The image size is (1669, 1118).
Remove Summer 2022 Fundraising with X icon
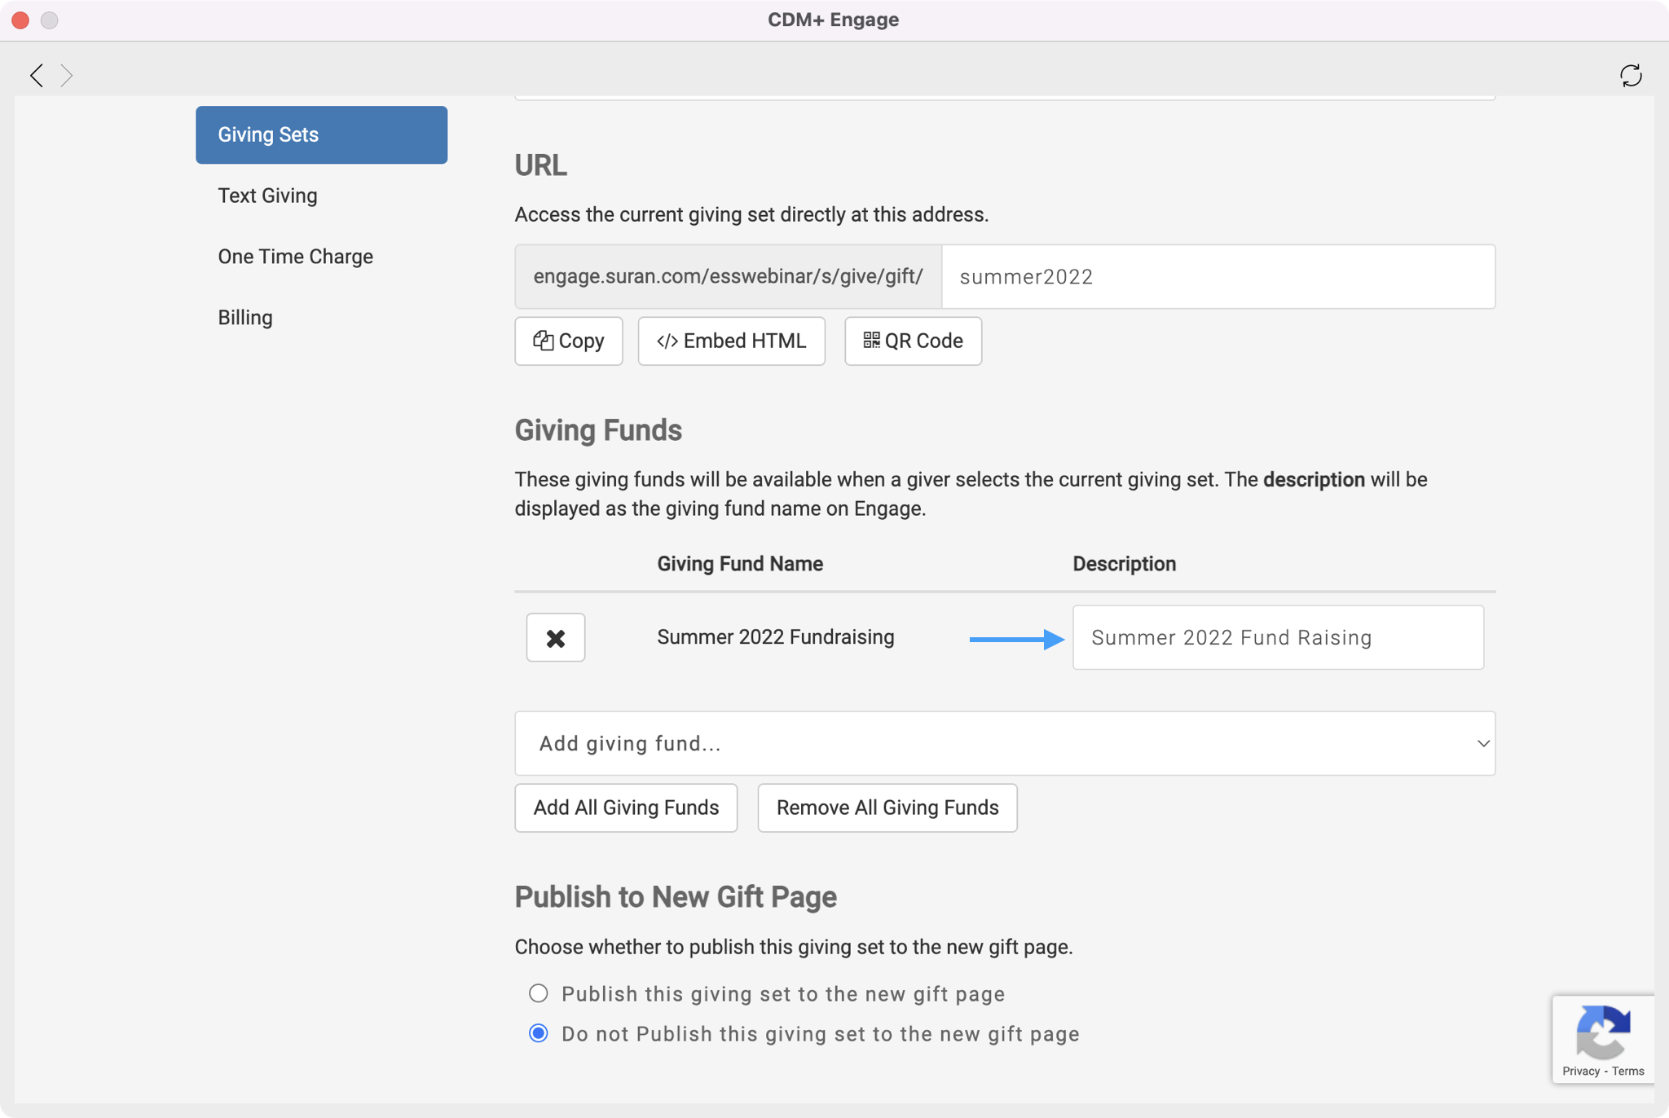(555, 637)
